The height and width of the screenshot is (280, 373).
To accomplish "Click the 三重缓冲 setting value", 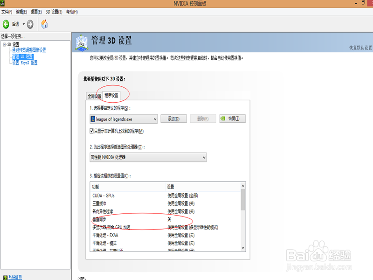I will pos(181,203).
